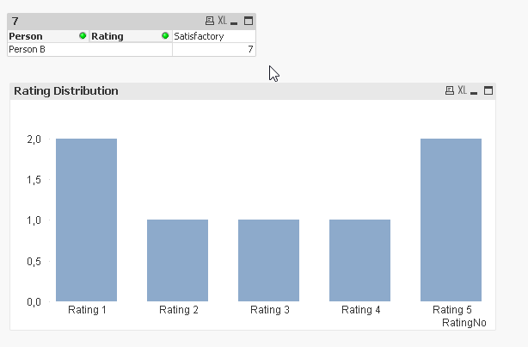This screenshot has height=347, width=528.
Task: Select the Rating 4 bar
Action: (x=359, y=260)
